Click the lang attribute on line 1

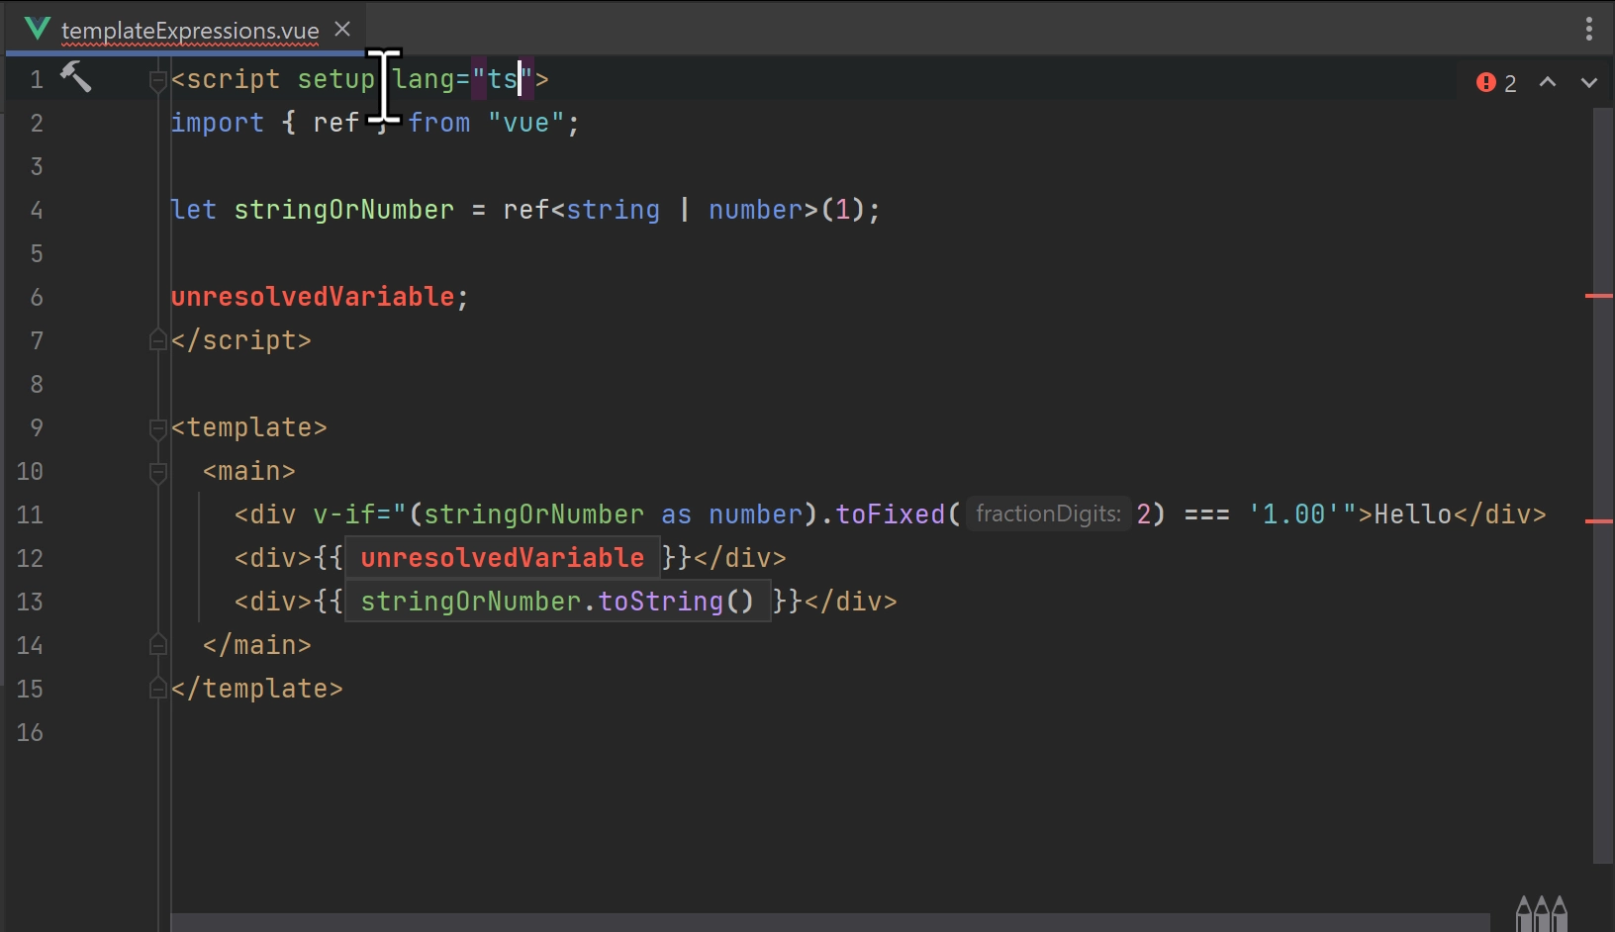[x=424, y=79]
